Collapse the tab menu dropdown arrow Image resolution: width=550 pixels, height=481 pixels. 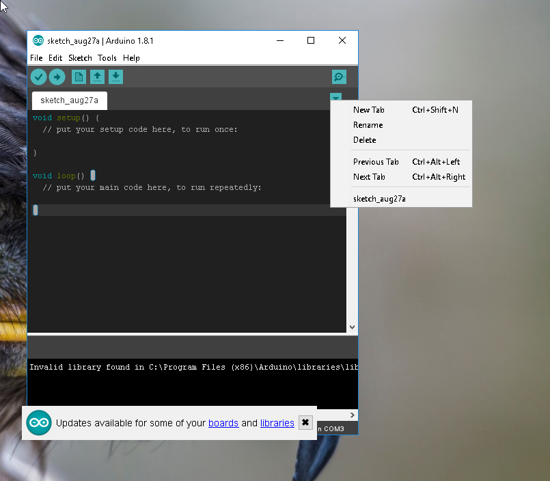tap(335, 97)
